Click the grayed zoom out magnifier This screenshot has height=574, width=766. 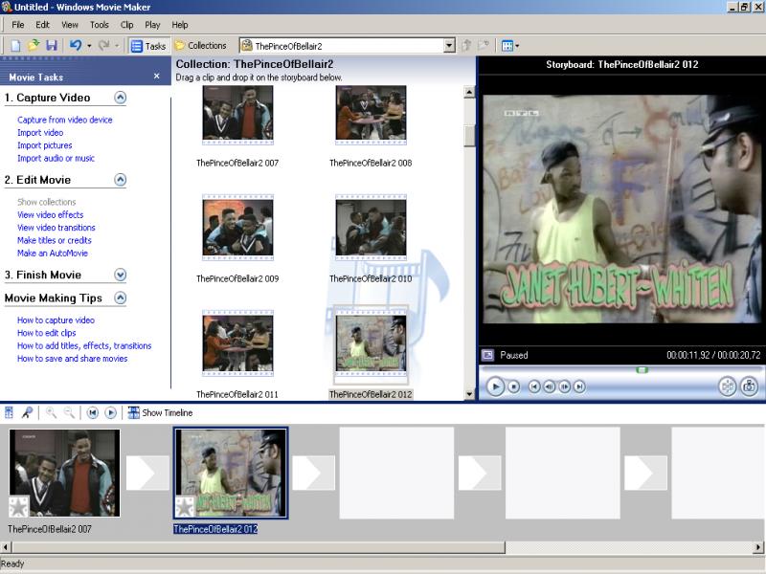(x=69, y=413)
